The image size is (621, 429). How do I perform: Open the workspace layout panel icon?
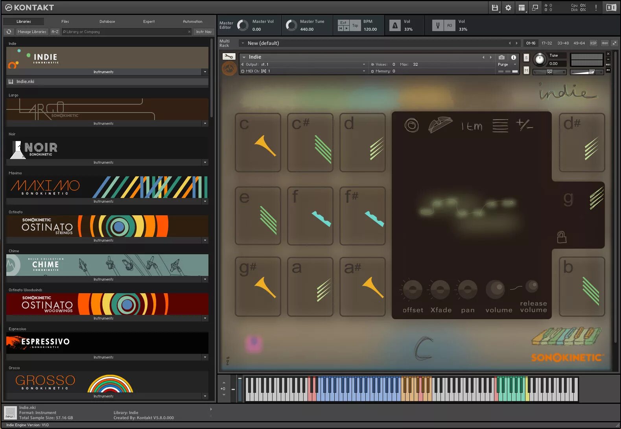click(521, 7)
